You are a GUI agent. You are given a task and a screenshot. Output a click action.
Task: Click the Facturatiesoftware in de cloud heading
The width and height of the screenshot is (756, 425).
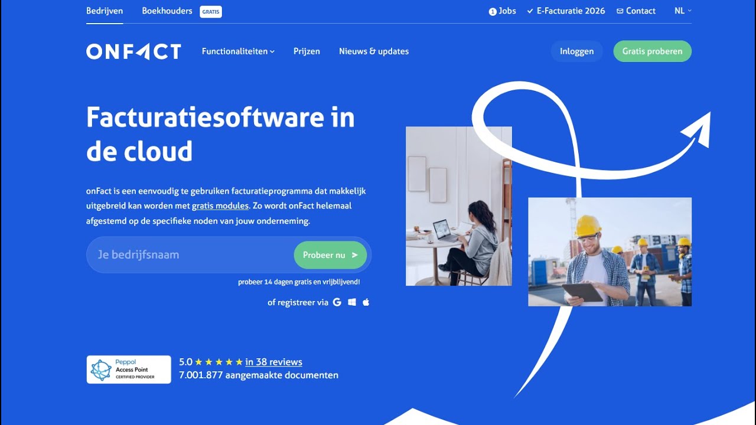coord(220,134)
